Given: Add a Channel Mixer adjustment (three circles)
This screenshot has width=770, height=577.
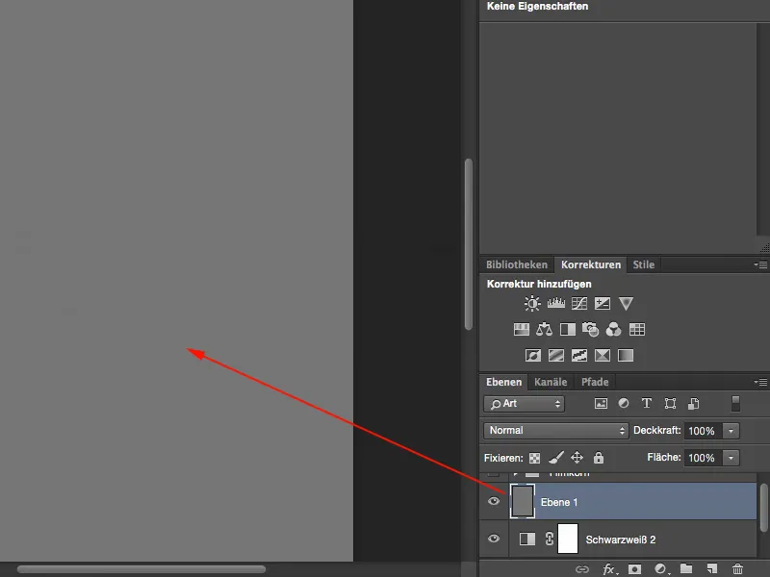Looking at the screenshot, I should pos(613,329).
